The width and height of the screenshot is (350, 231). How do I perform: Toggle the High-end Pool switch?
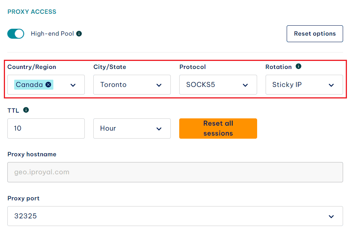[16, 34]
